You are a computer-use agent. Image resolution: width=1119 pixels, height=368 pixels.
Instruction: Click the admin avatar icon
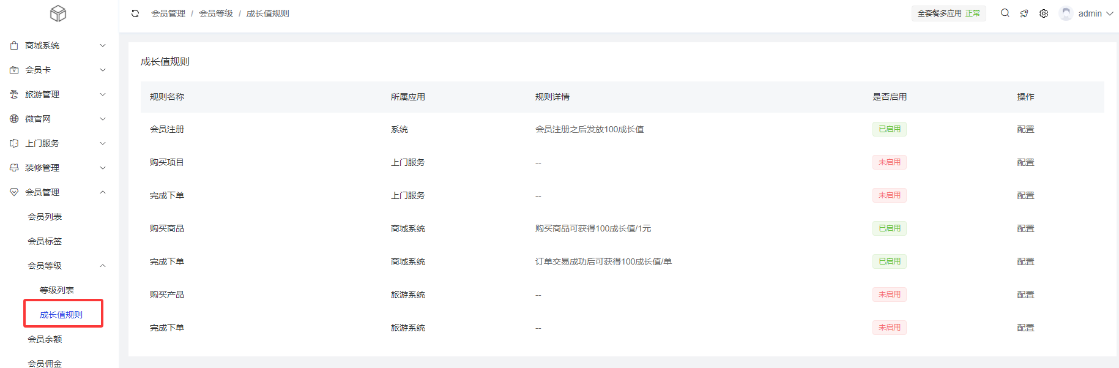(1066, 13)
